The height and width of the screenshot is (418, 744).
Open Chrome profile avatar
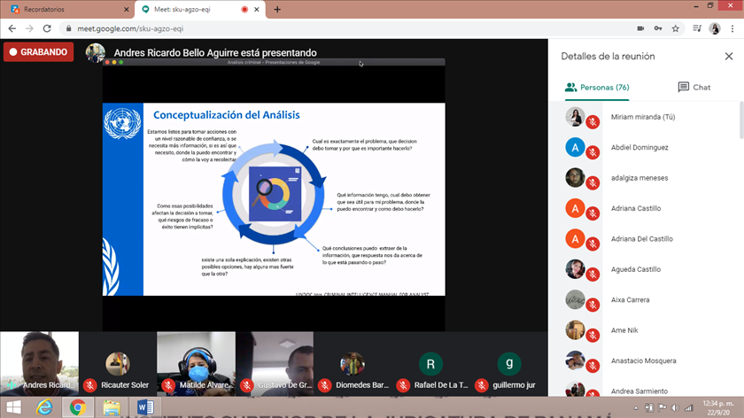point(715,28)
